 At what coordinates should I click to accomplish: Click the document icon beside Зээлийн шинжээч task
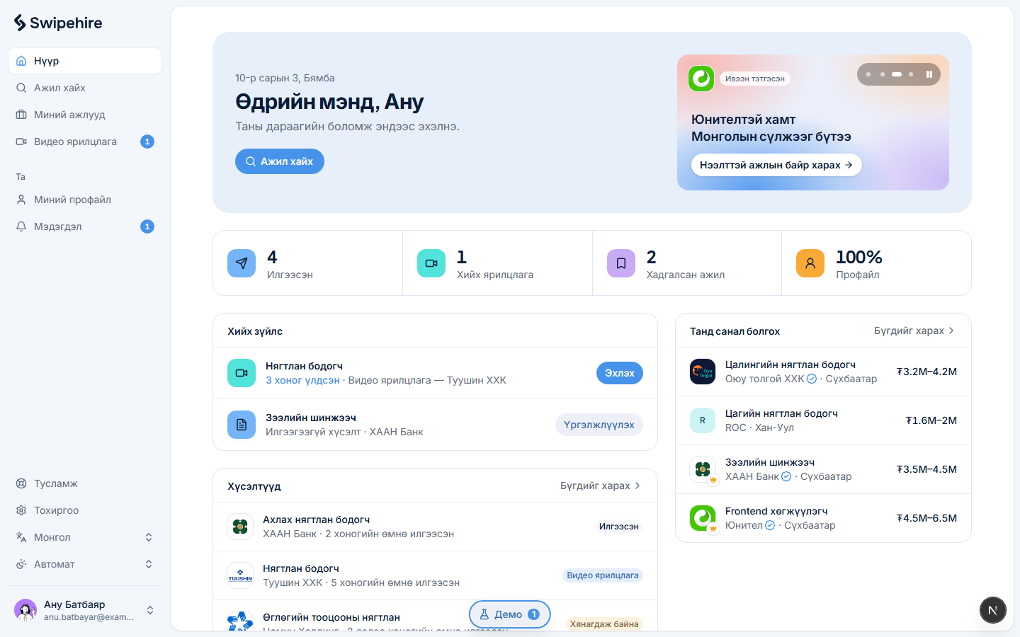click(242, 425)
